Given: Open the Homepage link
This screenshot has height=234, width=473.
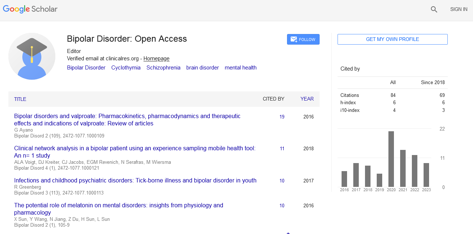Looking at the screenshot, I should coord(156,58).
